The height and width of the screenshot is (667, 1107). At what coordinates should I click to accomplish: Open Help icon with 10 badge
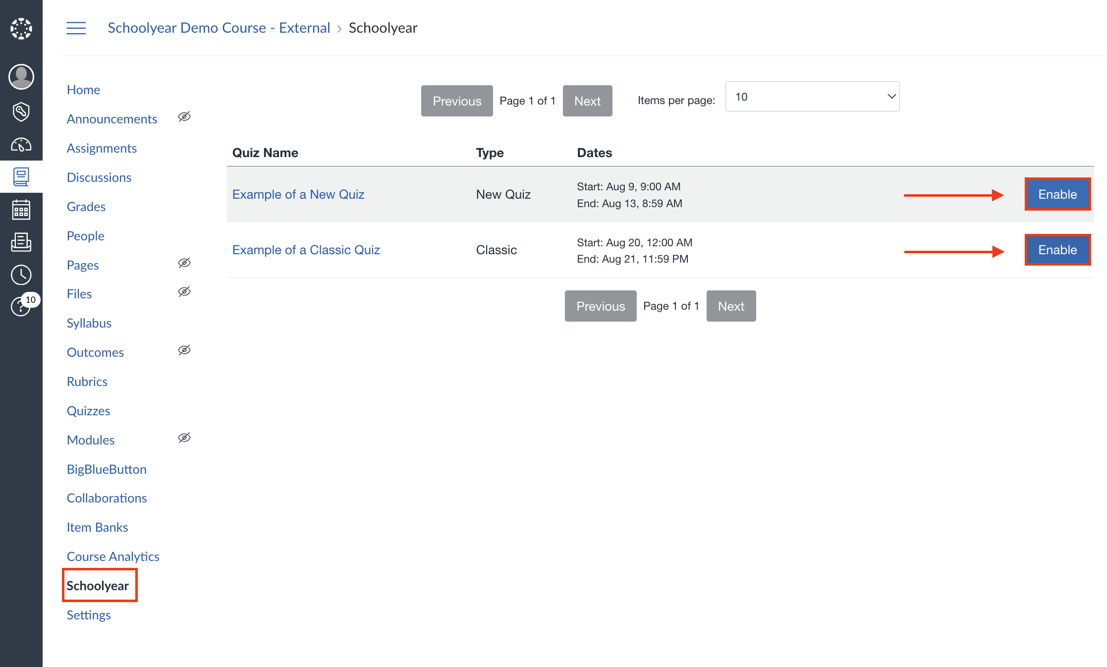click(21, 306)
